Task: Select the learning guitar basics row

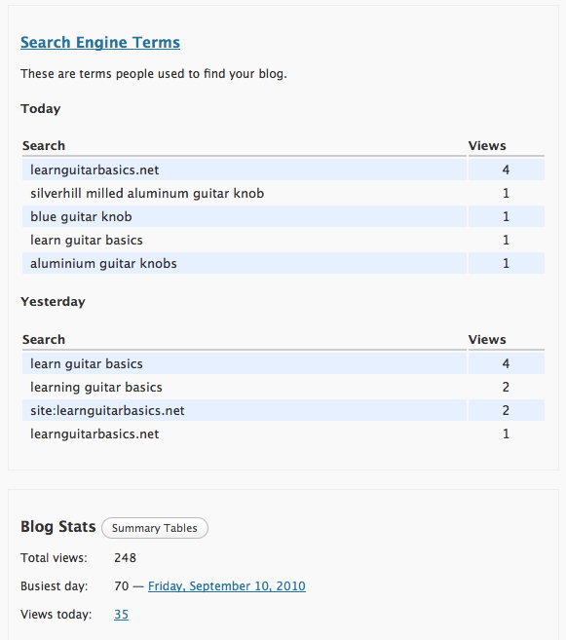Action: coord(283,387)
